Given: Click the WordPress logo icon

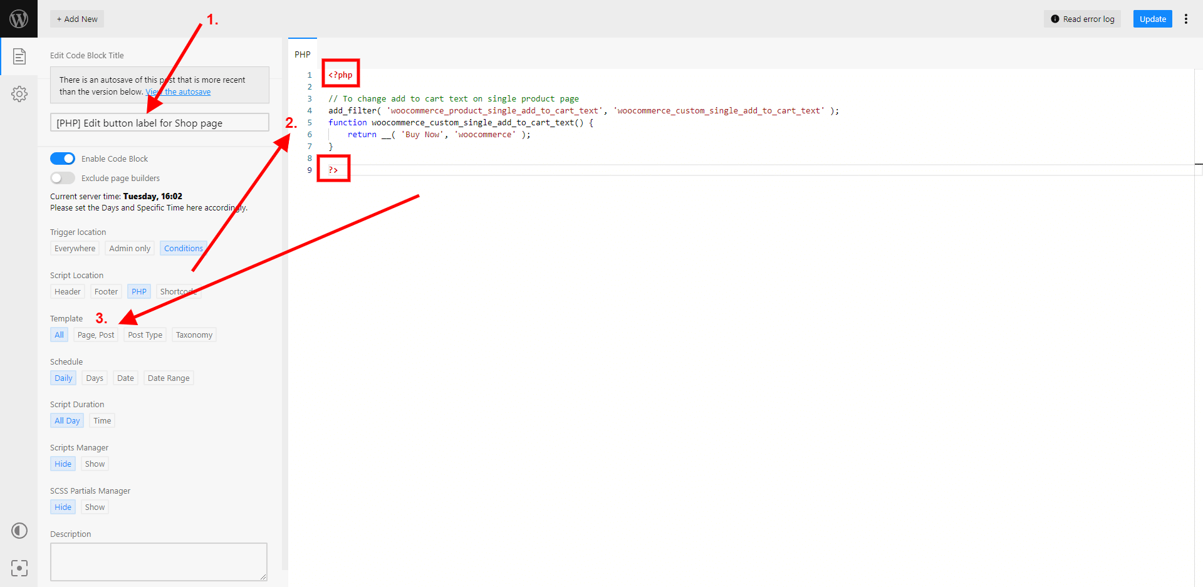Looking at the screenshot, I should 19,19.
